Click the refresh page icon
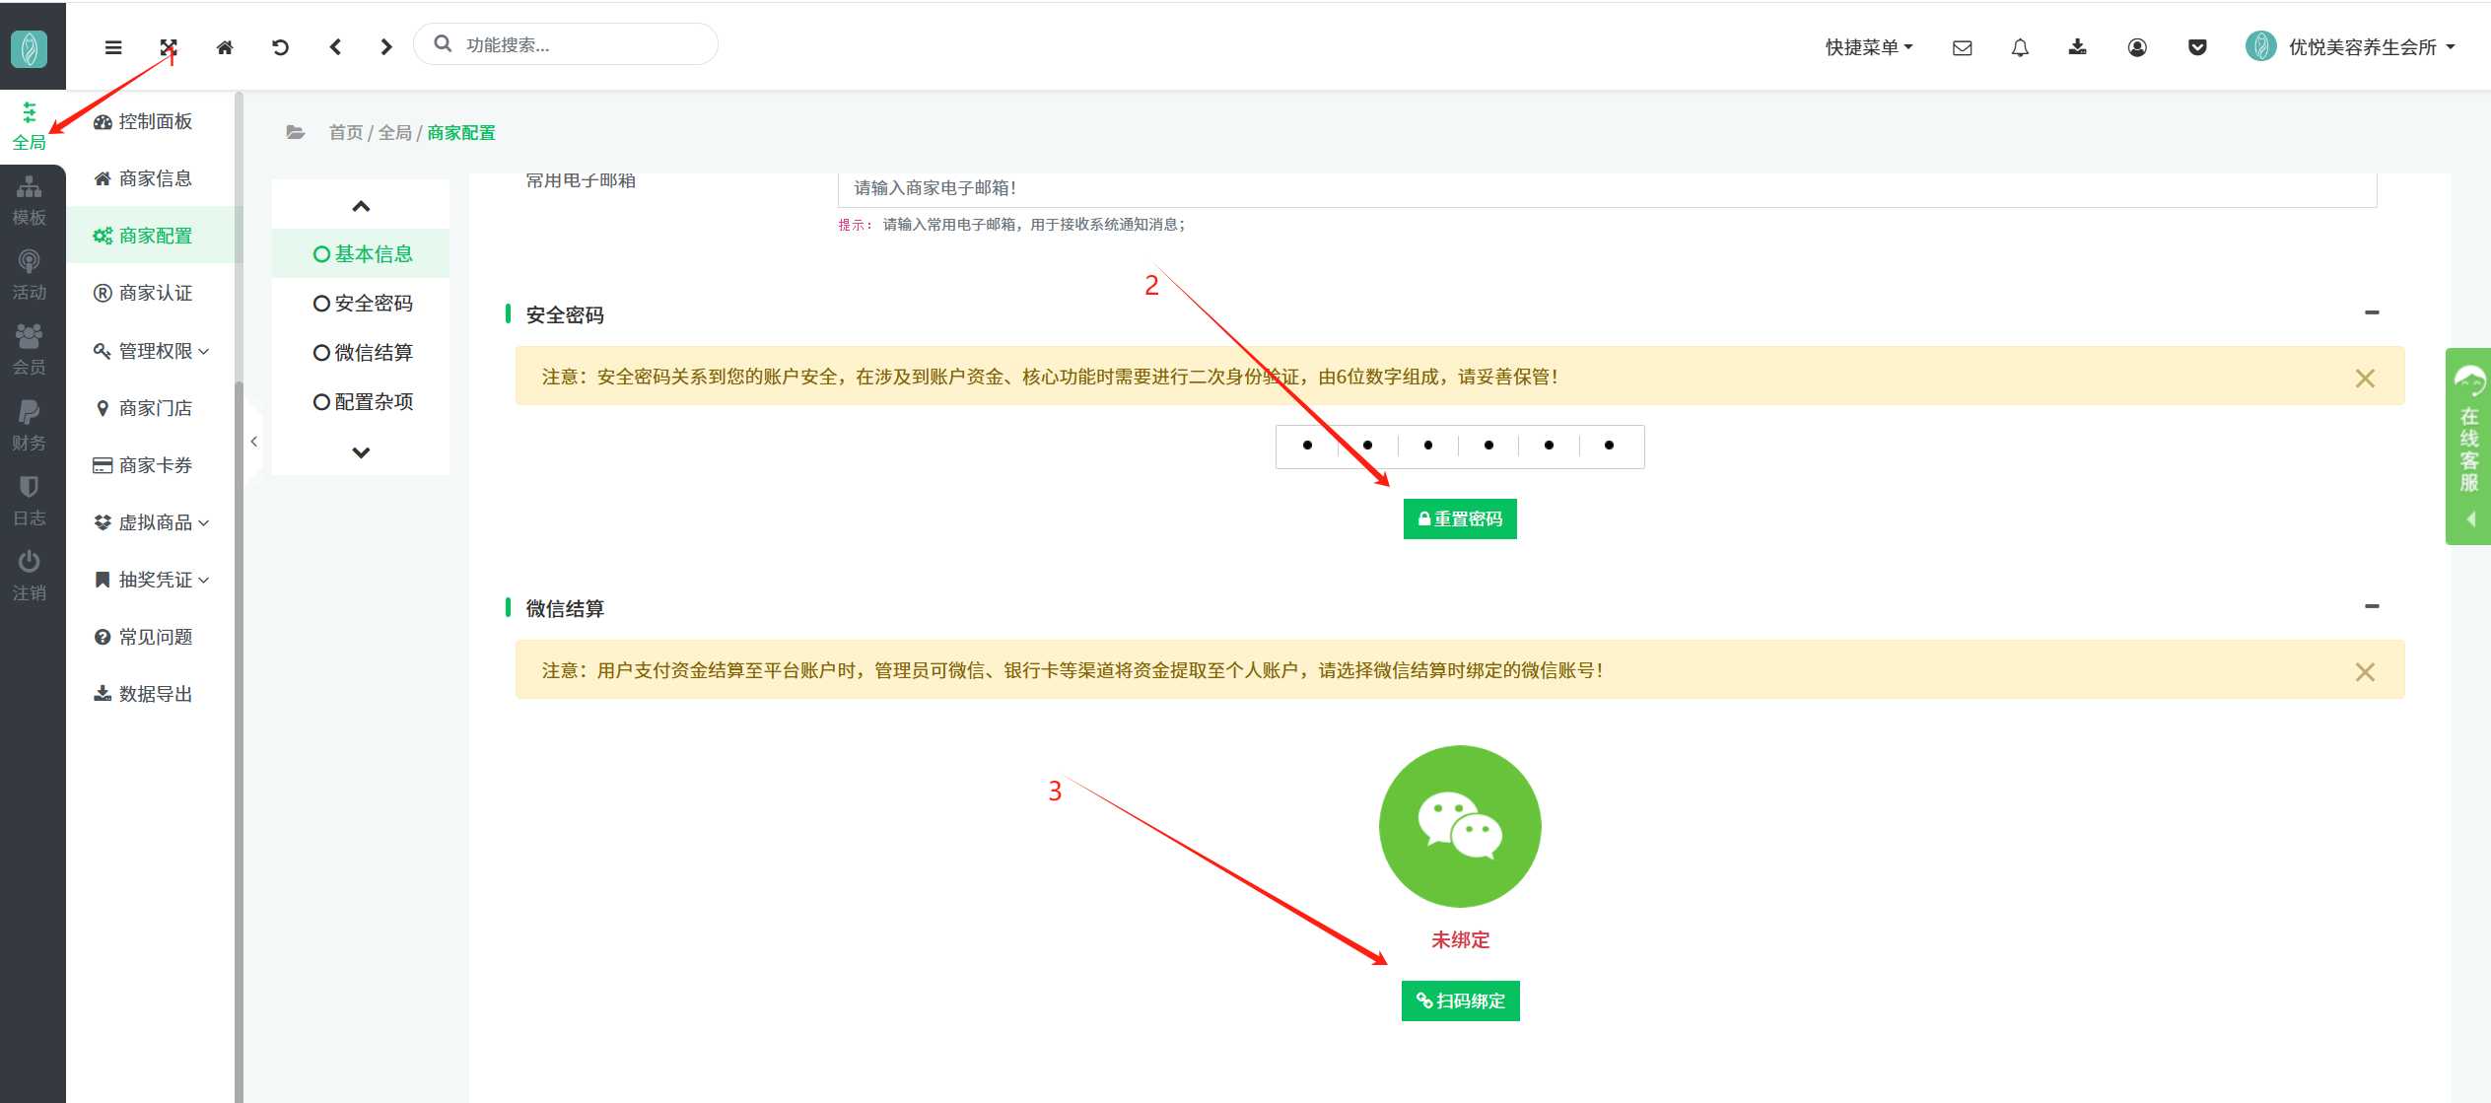Image resolution: width=2491 pixels, height=1103 pixels. [x=280, y=46]
